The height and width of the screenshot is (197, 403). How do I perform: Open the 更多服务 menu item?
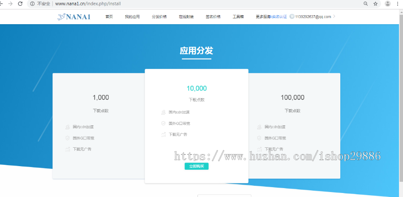coord(263,17)
